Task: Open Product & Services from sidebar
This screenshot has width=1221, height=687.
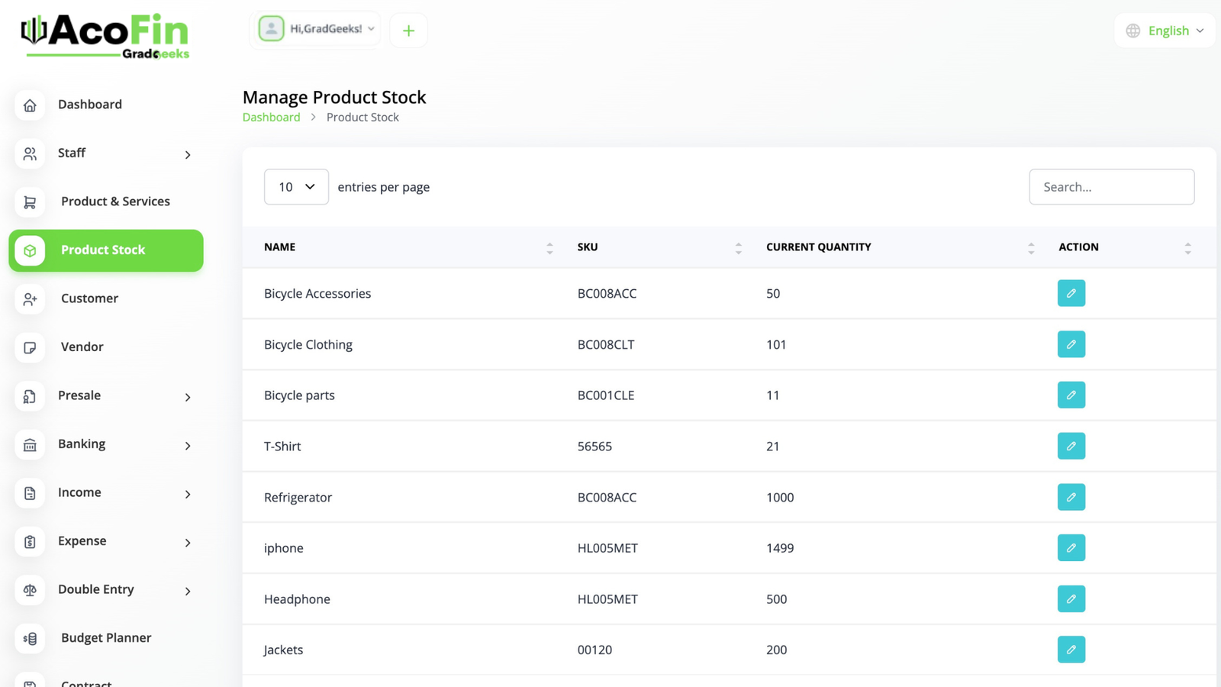Action: click(114, 202)
